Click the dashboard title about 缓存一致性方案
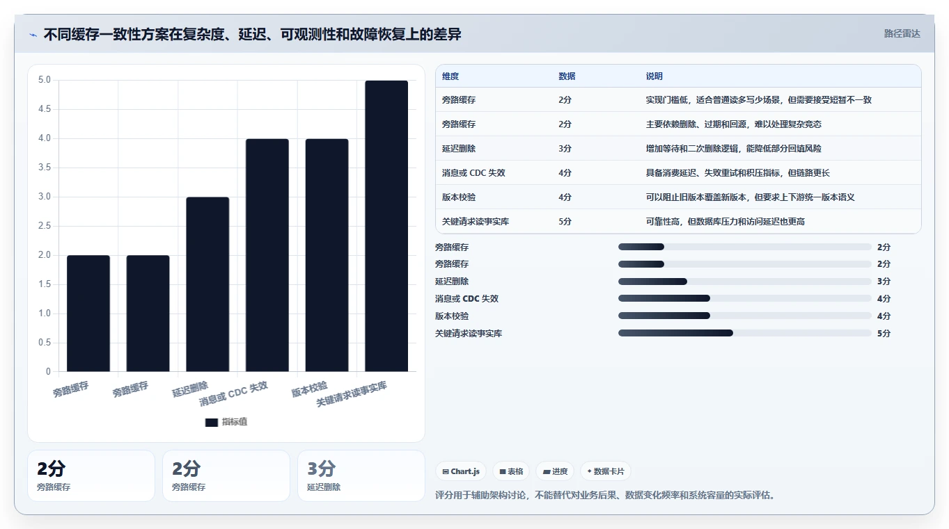 (252, 34)
